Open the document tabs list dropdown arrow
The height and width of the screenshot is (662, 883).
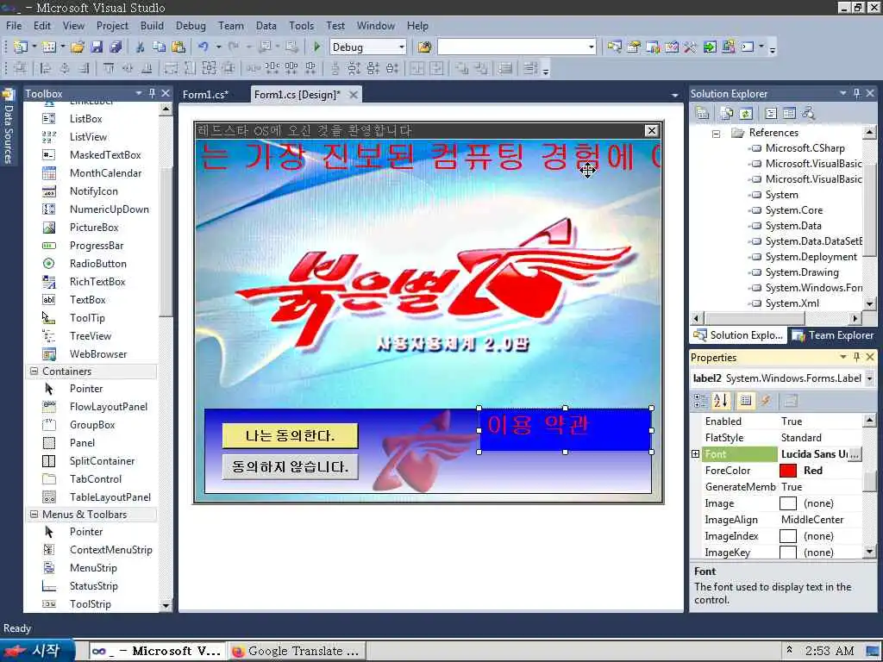pyautogui.click(x=674, y=95)
